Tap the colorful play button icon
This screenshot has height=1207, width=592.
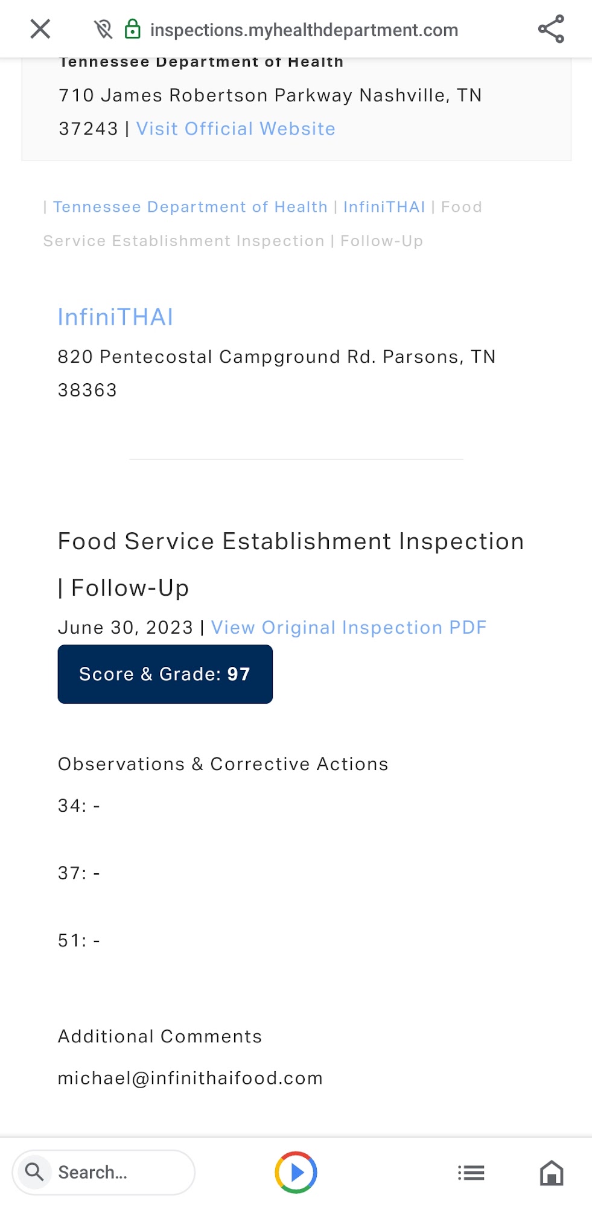(x=296, y=1172)
